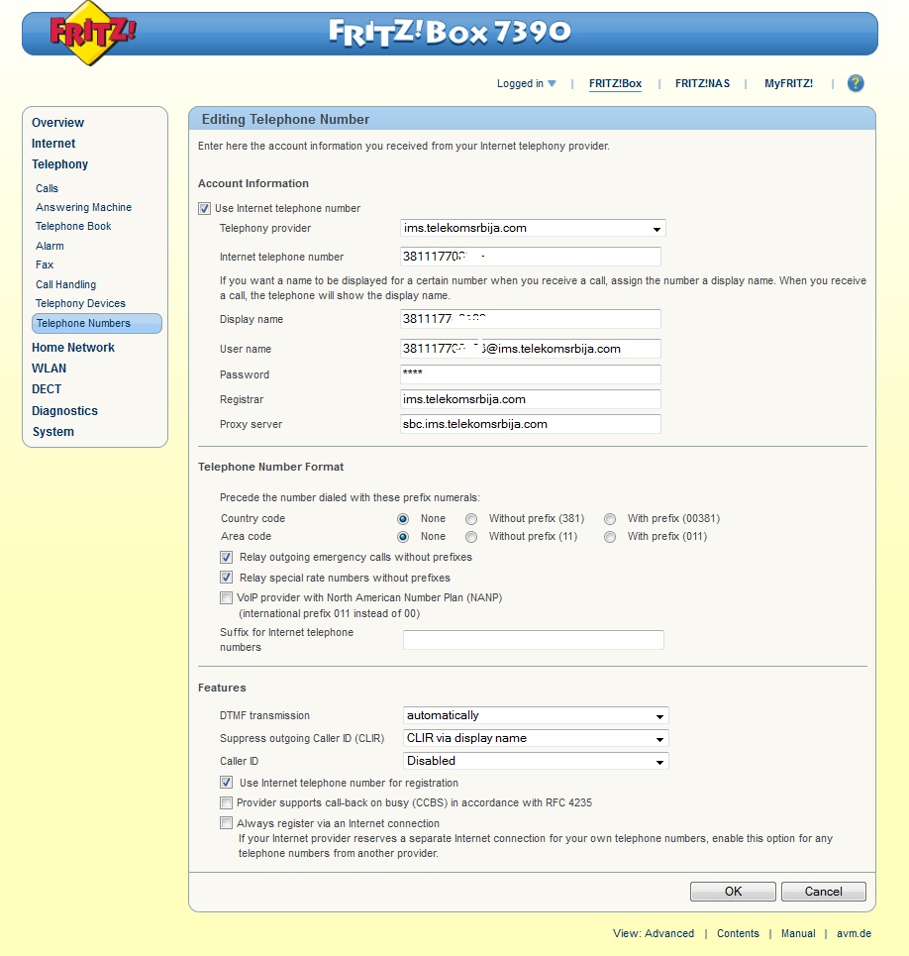
Task: Open the Manual link
Action: click(798, 933)
